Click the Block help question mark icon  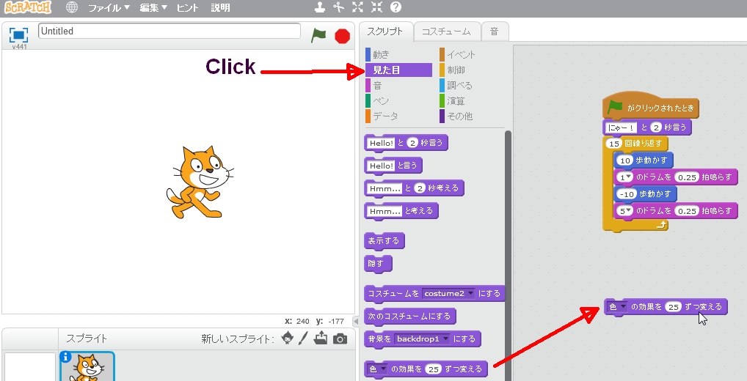396,7
